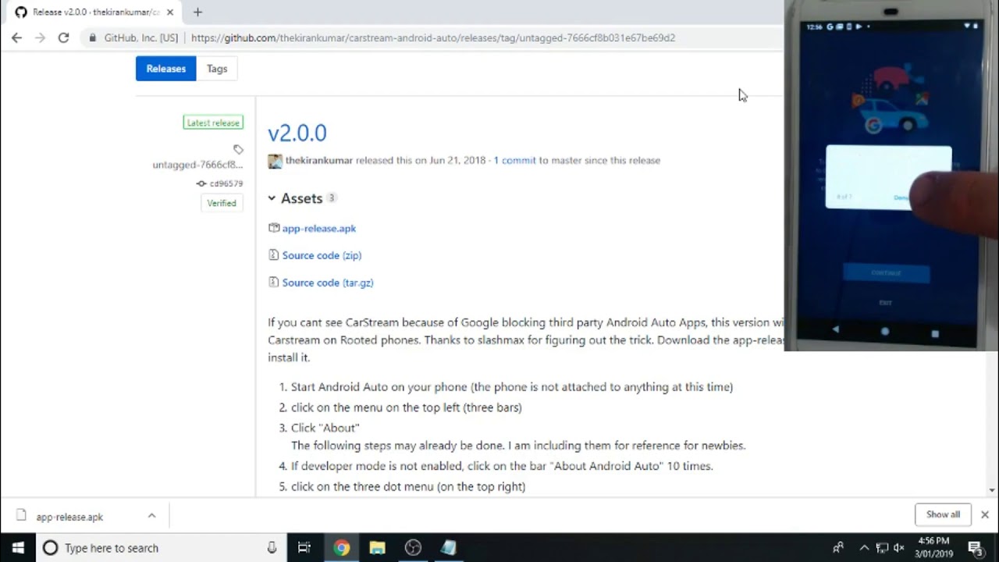Open the v2.0.0 release title
This screenshot has width=999, height=562.
click(297, 133)
